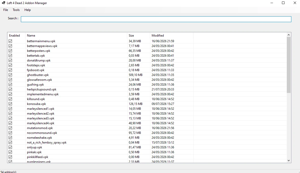
Task: Disable the donaldtrump.vpk addon checkbox
Action: tap(10, 60)
